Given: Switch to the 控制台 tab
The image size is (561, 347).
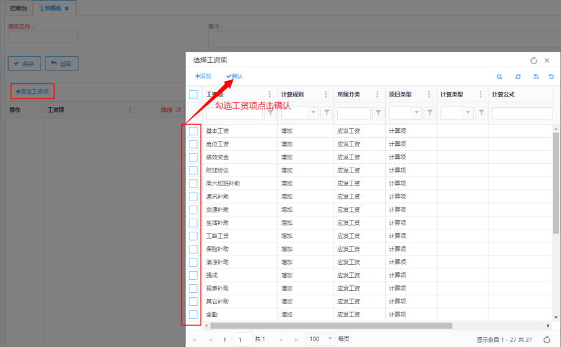Looking at the screenshot, I should [19, 9].
